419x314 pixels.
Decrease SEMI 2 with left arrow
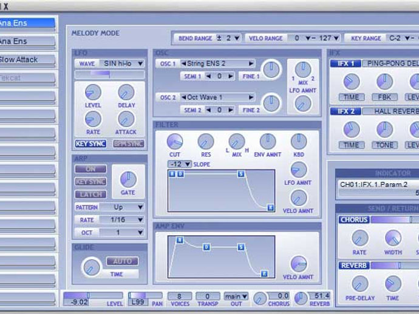208,110
